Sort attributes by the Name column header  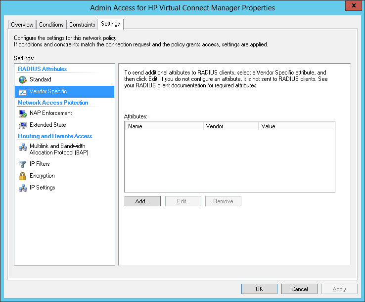tap(164, 126)
